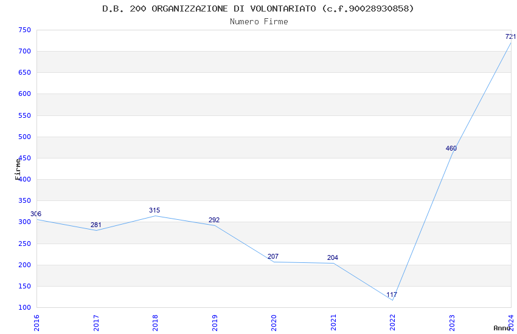Viewport: 517px width, 334px height.
Task: Select the data label 721 for 2024
Action: [x=510, y=36]
